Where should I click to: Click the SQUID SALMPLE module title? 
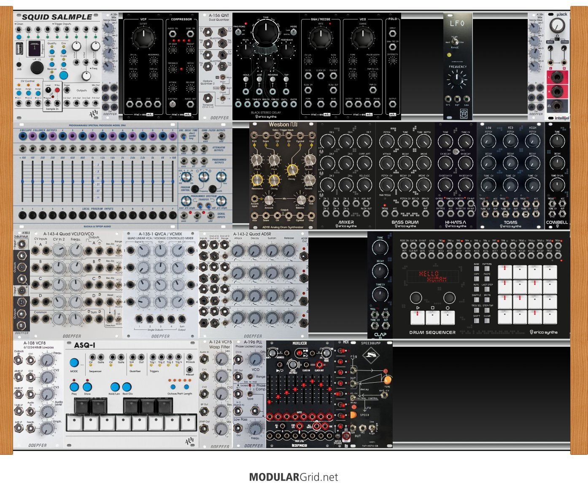point(57,17)
